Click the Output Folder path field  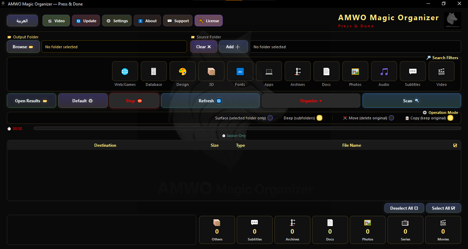[114, 47]
